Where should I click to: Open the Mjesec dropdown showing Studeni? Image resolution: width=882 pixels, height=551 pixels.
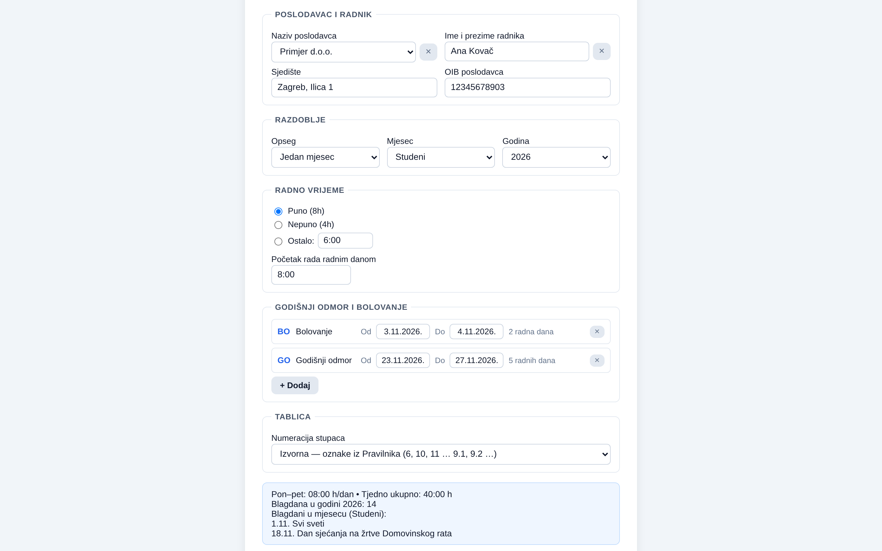click(x=441, y=157)
